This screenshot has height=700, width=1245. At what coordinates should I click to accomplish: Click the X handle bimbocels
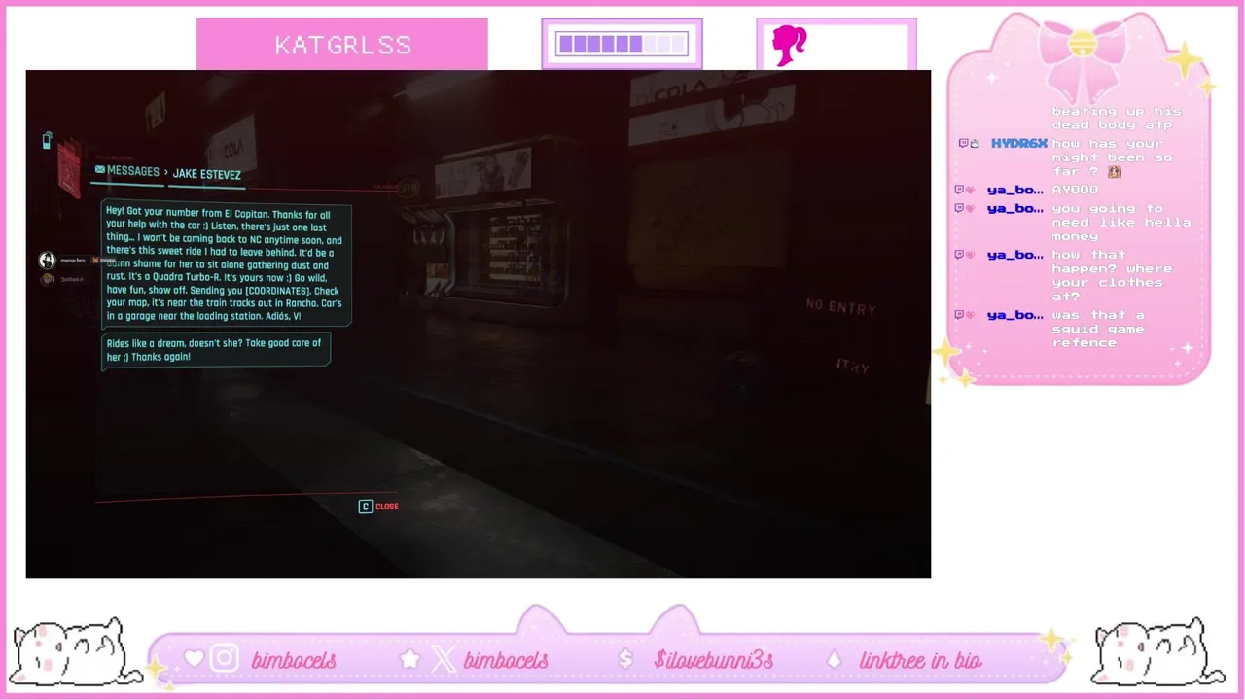506,660
